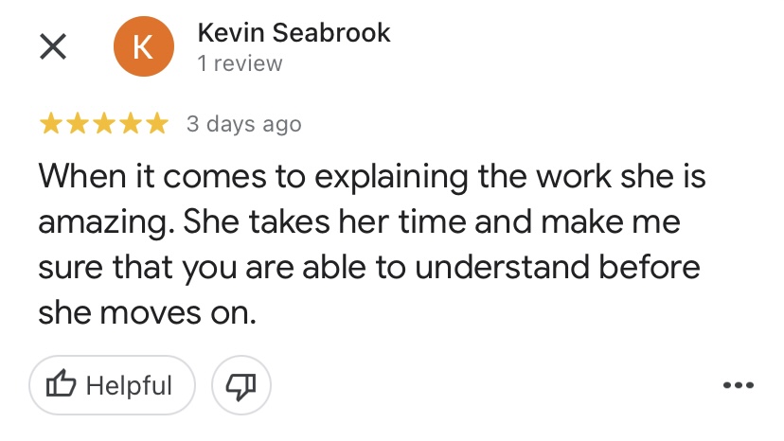The height and width of the screenshot is (441, 784).
Task: Click the third yellow rating star
Action: click(x=103, y=124)
